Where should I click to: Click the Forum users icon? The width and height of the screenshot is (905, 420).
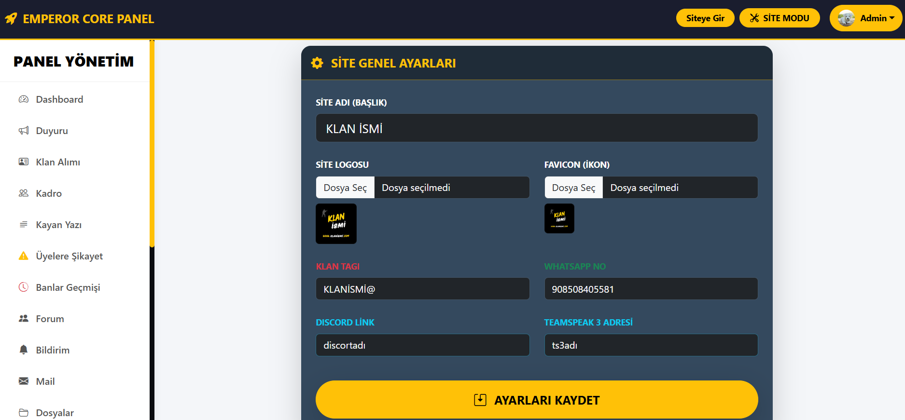tap(24, 319)
